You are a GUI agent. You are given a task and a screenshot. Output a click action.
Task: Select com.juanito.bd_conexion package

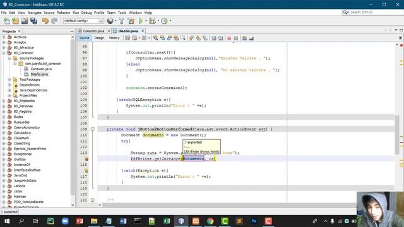coord(43,64)
